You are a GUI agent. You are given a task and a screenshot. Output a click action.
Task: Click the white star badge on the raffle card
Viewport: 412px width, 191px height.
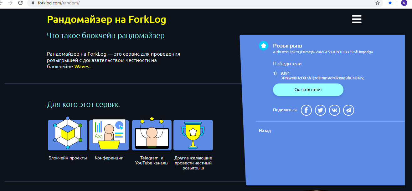[263, 46]
